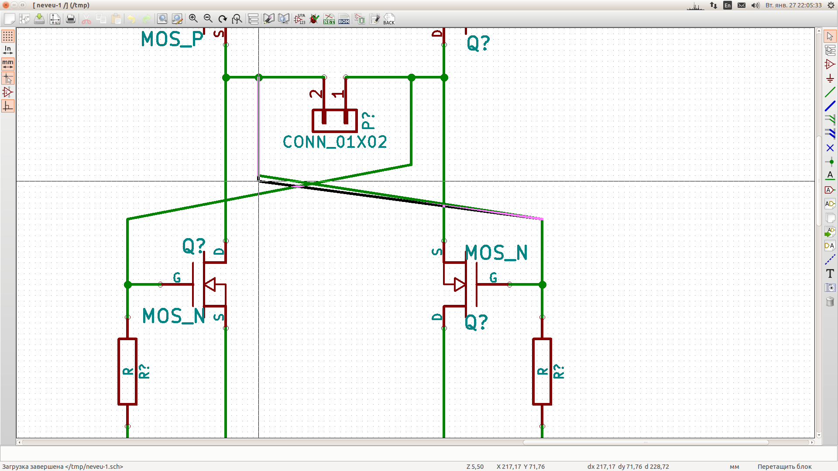Screen dimensions: 838x471
Task: Open the En keyboard layout indicator
Action: click(727, 5)
